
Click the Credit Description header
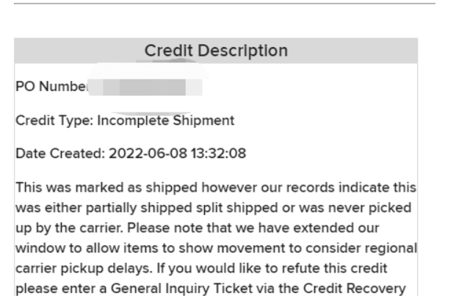[x=216, y=51]
